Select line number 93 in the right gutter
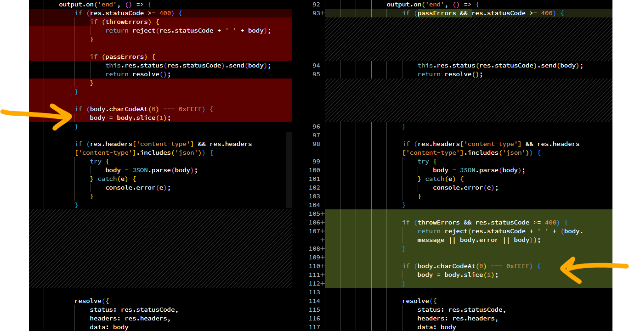Viewport: 629px width, 331px height. point(316,13)
